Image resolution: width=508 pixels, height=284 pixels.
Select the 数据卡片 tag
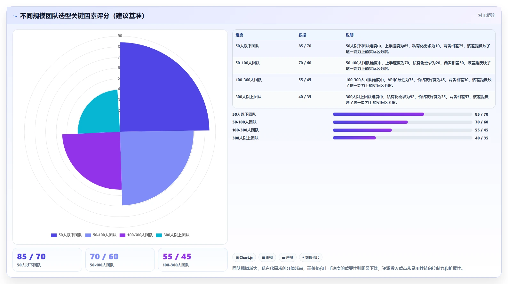click(311, 257)
